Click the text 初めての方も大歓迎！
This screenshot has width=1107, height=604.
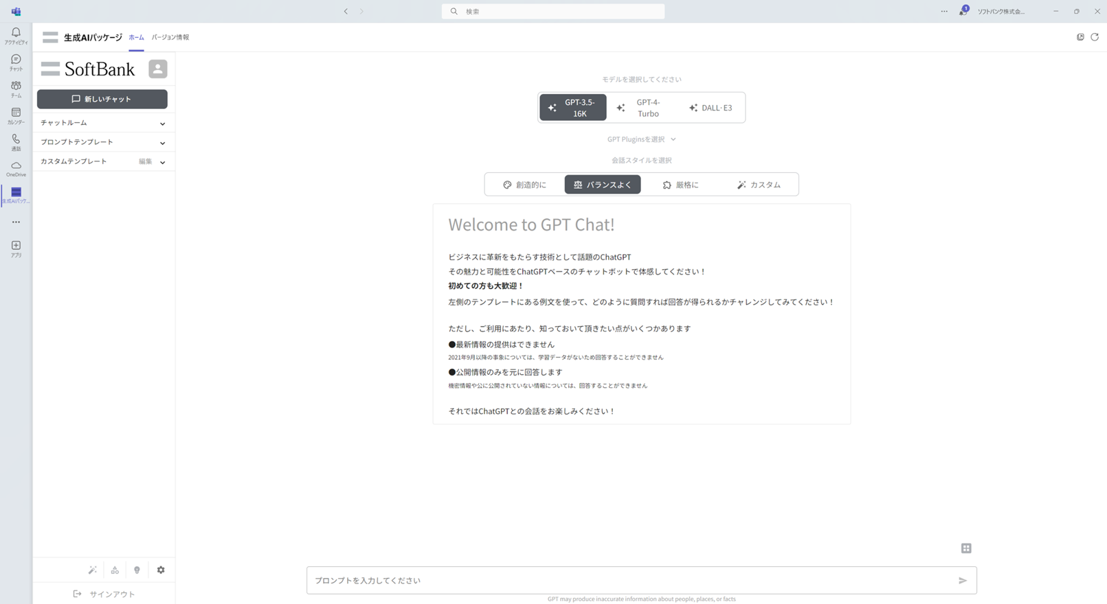(486, 286)
